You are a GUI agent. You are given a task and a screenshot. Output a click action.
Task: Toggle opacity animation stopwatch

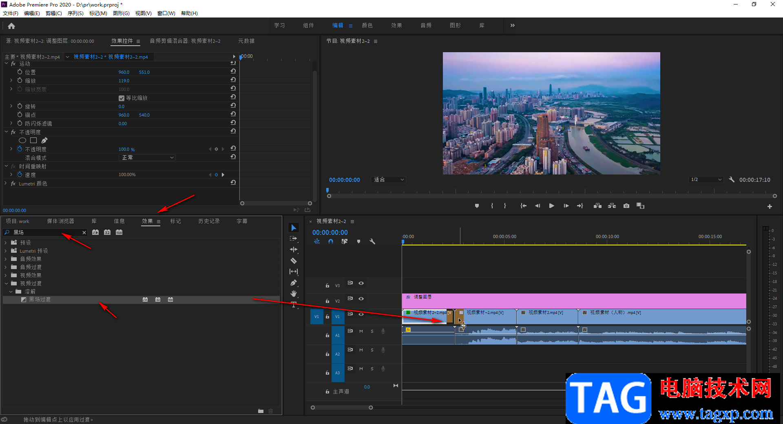(20, 149)
